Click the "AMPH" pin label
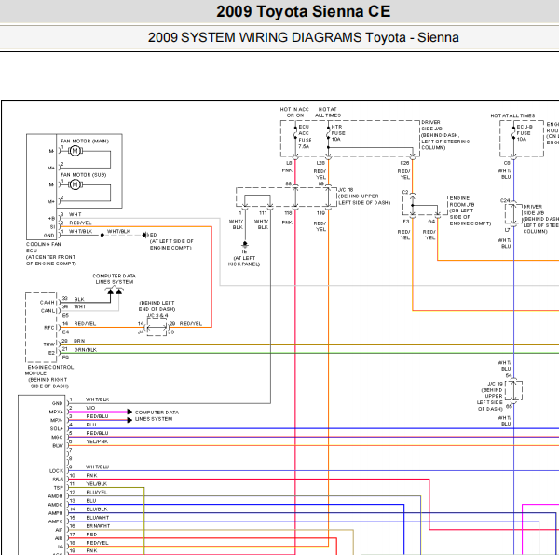This screenshot has height=555, width=559. (x=56, y=513)
